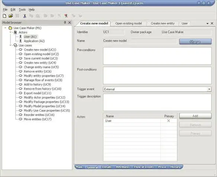Select the General bottom tab
This screenshot has height=177, width=217.
point(92,167)
